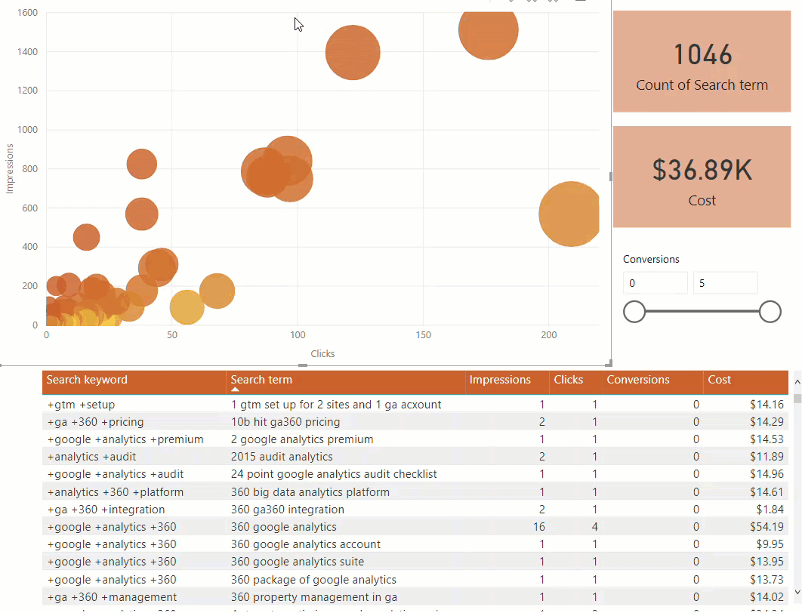Click the table vertical scrollbar thumb
This screenshot has width=802, height=613.
click(x=797, y=398)
